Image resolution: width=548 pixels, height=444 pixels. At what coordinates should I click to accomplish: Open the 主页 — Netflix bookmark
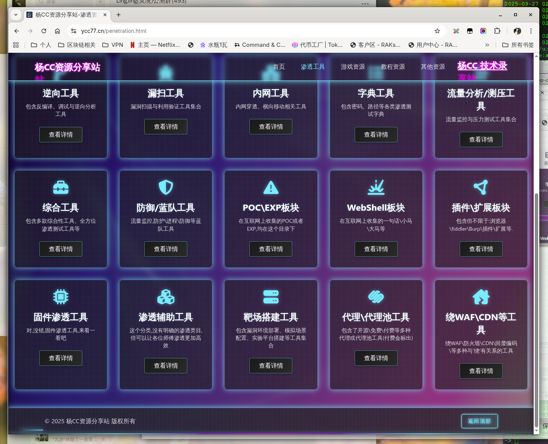[x=155, y=45]
